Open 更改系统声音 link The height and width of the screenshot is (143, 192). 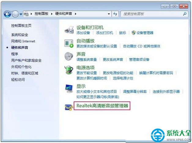click(x=113, y=60)
